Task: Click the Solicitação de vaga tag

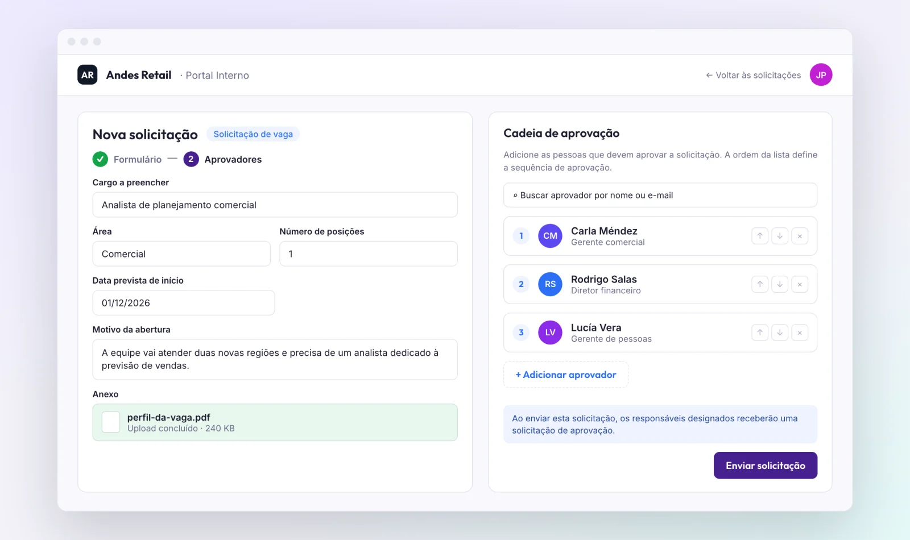Action: click(x=253, y=134)
